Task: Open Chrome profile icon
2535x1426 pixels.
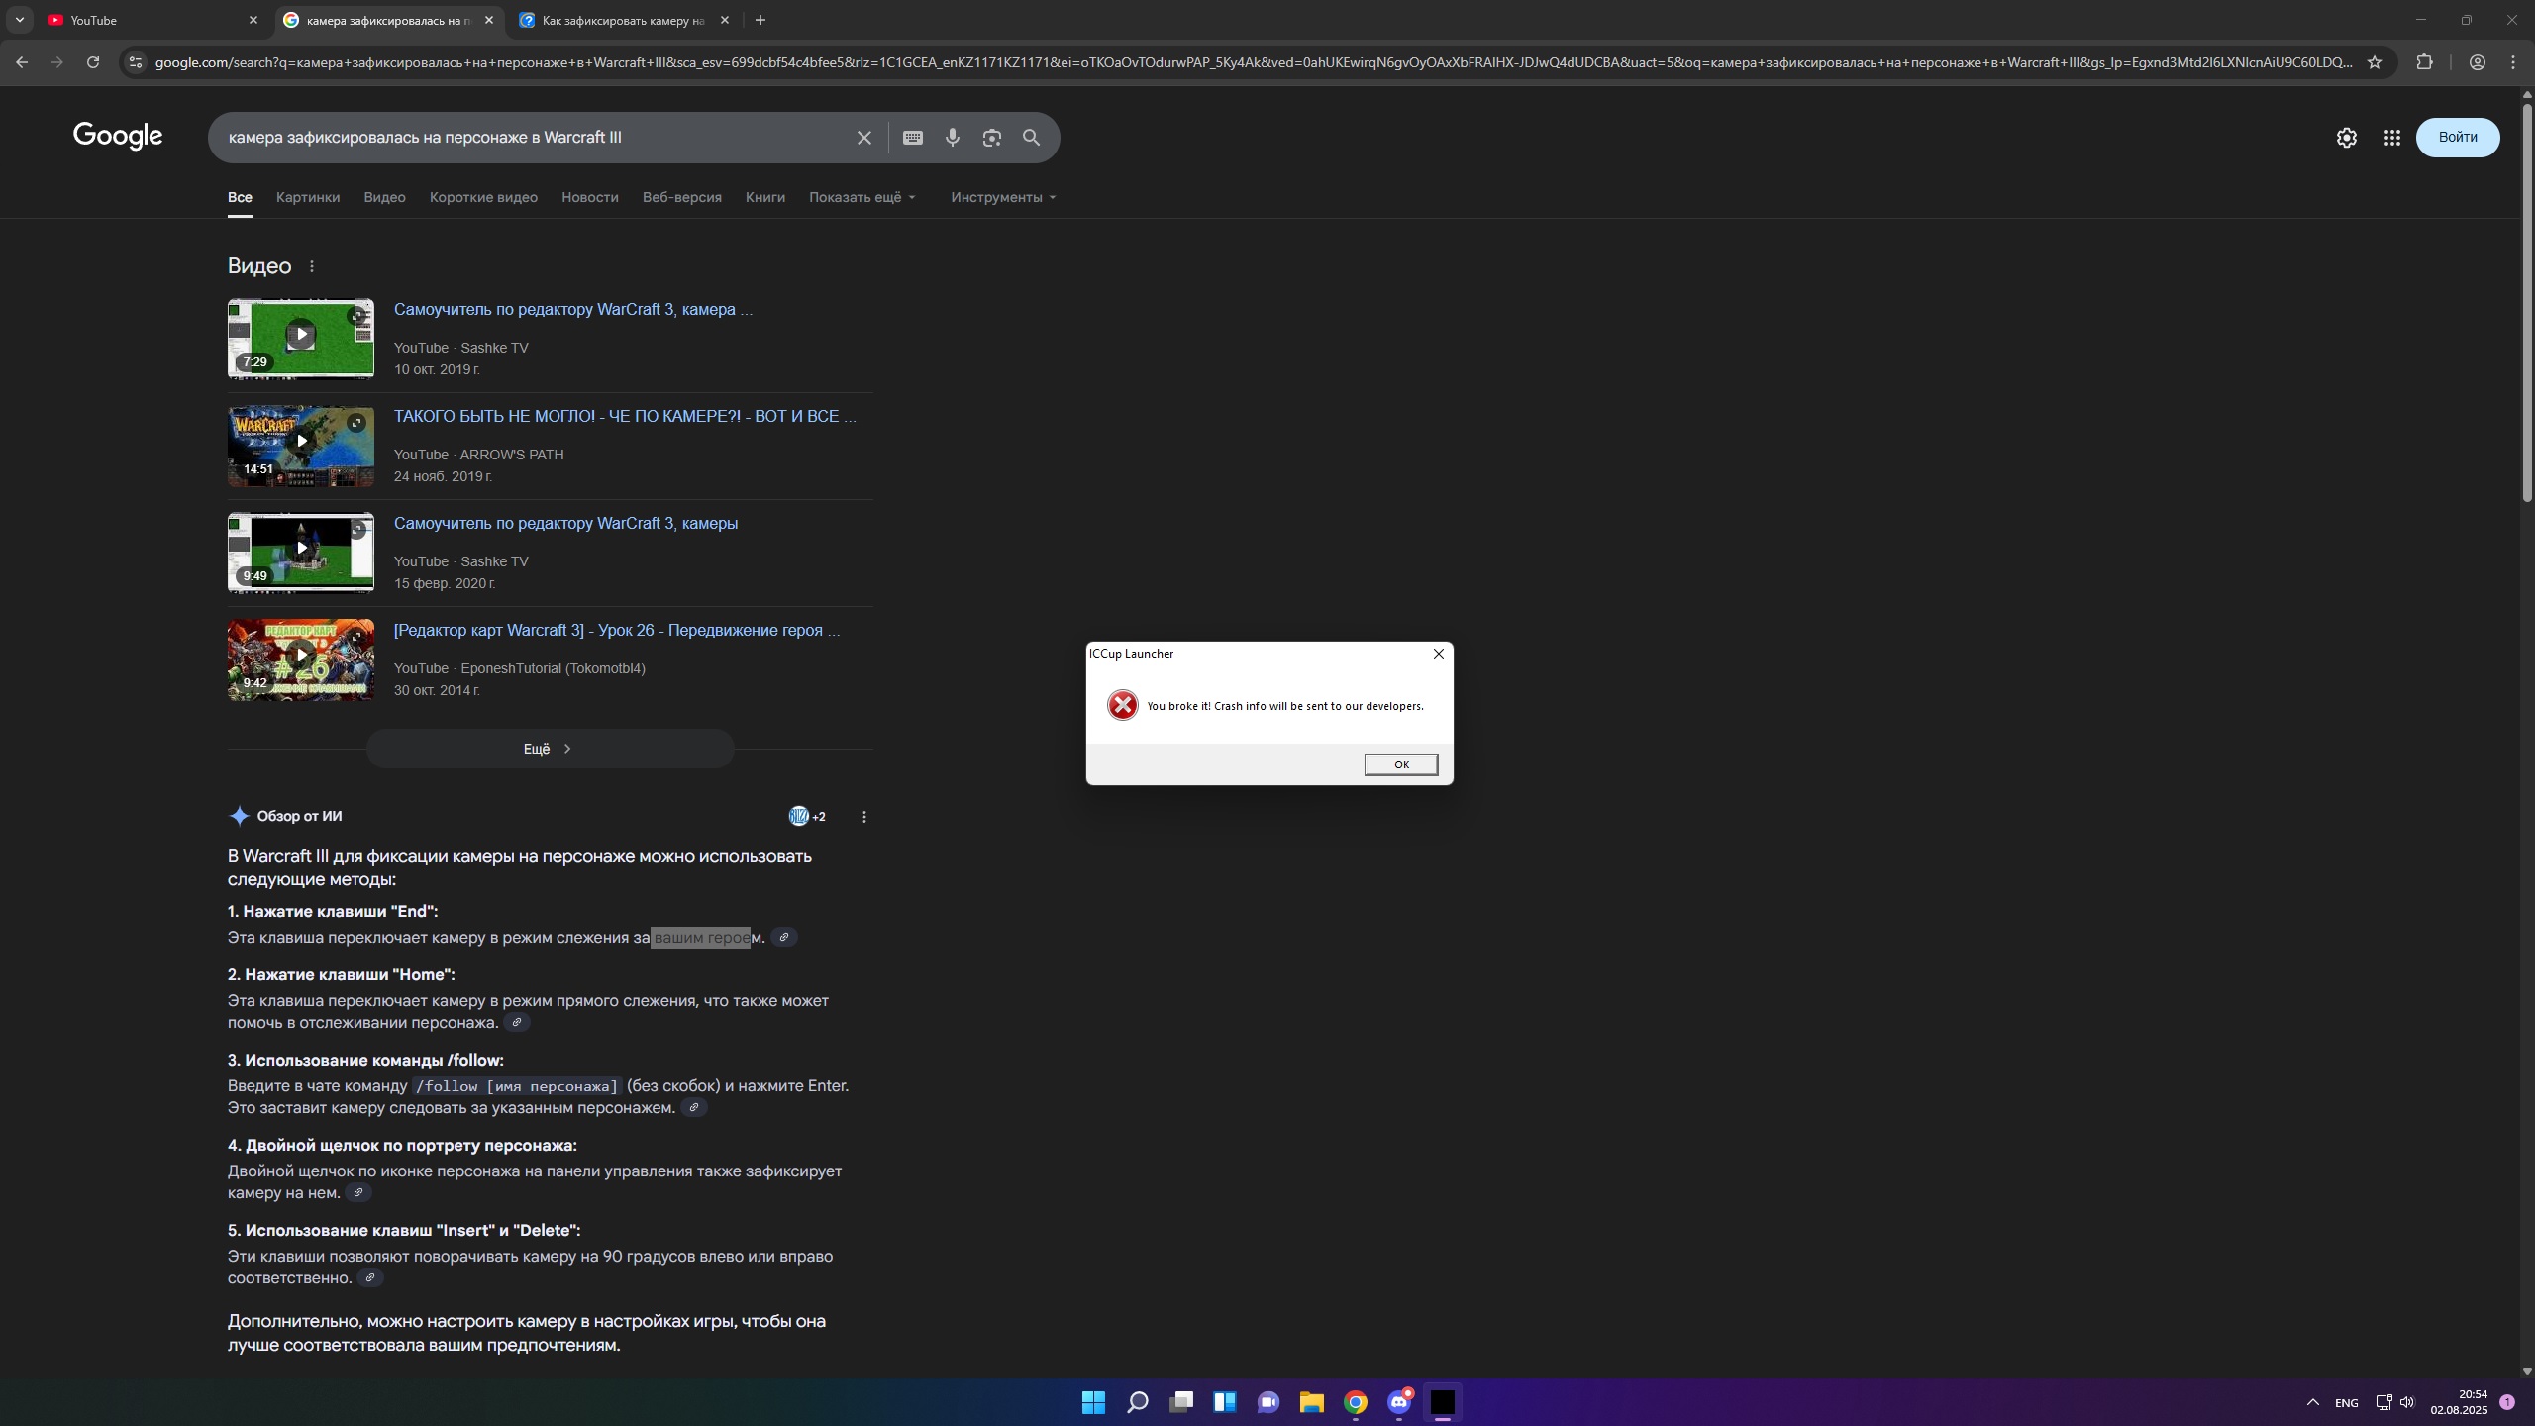Action: [x=2477, y=62]
